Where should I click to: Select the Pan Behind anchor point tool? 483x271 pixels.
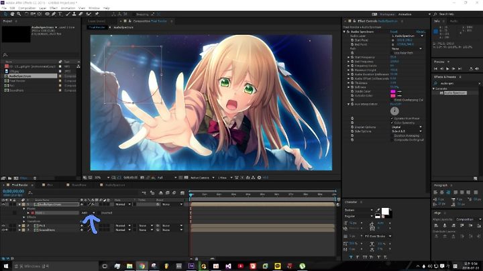[x=40, y=14]
